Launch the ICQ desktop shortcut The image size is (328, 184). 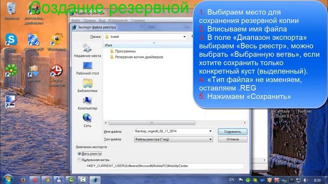[11, 73]
